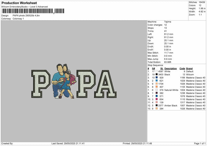Select the light blue swatch with code 1029
The width and height of the screenshot is (207, 146).
click(x=157, y=81)
